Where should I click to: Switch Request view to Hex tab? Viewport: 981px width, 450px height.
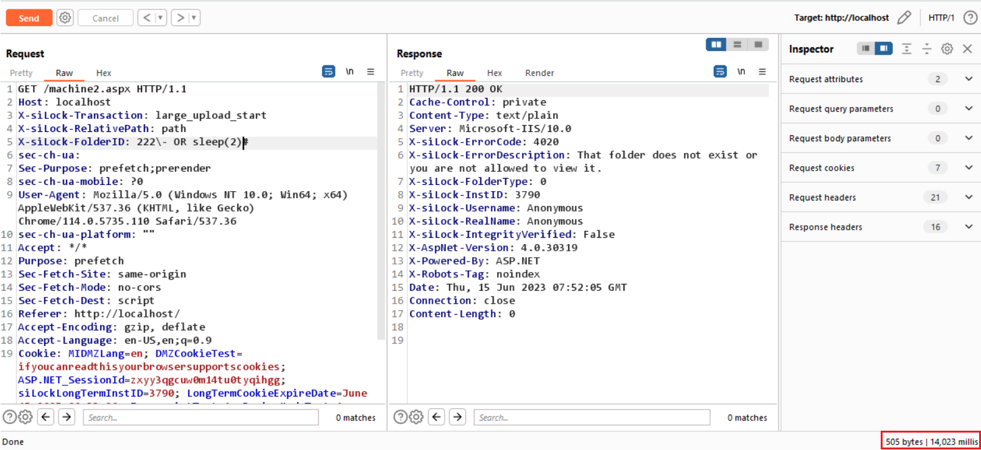[x=103, y=73]
